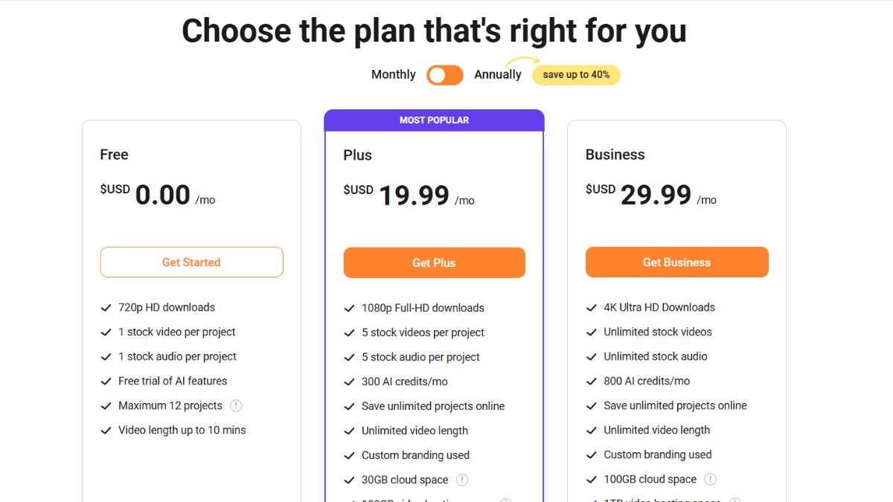Click checkmark beside 1080p Full-HD downloads
This screenshot has width=893, height=502.
(349, 309)
